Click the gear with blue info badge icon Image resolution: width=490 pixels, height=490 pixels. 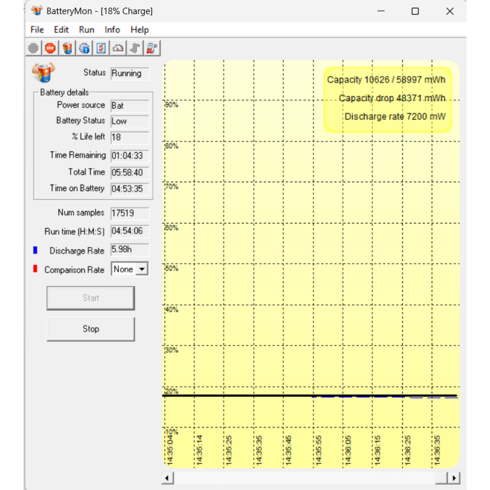point(84,48)
